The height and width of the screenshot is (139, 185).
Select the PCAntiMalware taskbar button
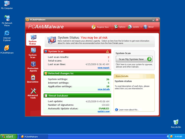[32, 136]
